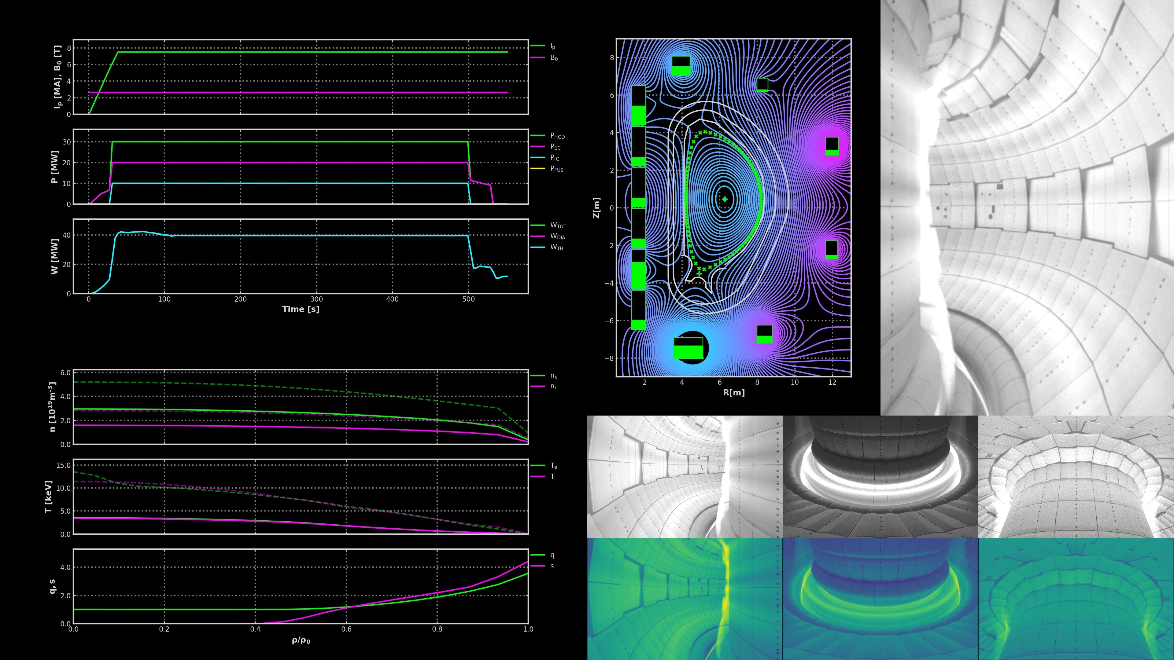Click the large circled coil at bottom left
The height and width of the screenshot is (660, 1174).
tap(689, 348)
